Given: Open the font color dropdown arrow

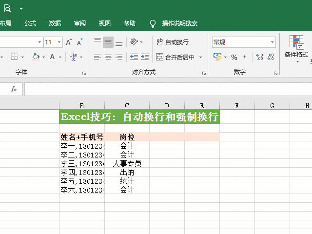Looking at the screenshot, I should click(x=60, y=58).
